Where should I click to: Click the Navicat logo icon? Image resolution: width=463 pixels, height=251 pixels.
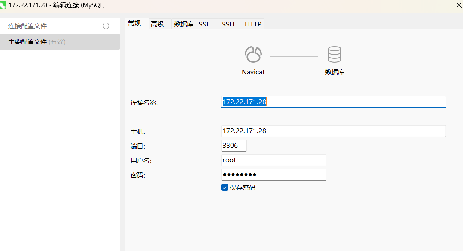coord(253,55)
